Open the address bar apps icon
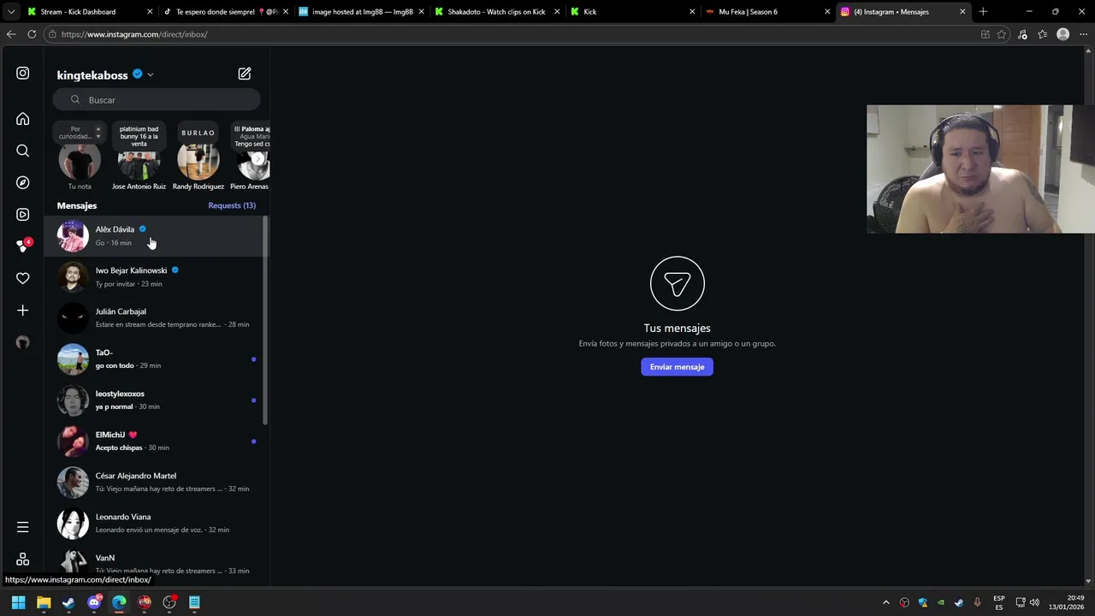 (985, 34)
